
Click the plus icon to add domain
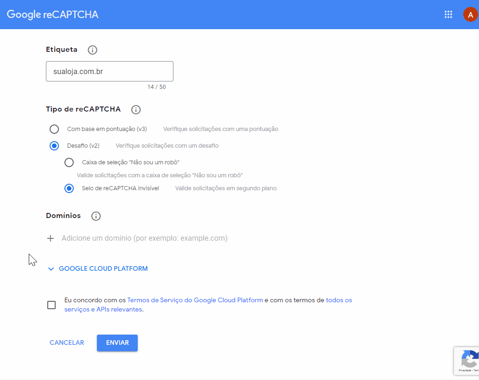[x=51, y=238]
